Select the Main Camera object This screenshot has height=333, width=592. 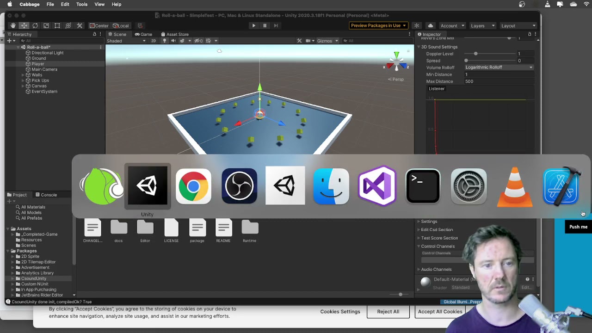(44, 69)
